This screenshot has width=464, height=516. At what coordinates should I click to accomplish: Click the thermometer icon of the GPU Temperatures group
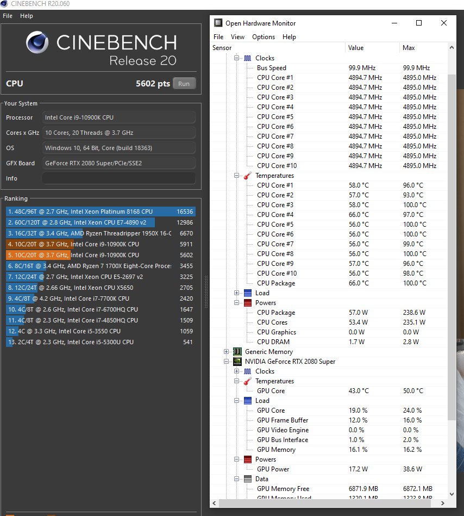tap(248, 381)
